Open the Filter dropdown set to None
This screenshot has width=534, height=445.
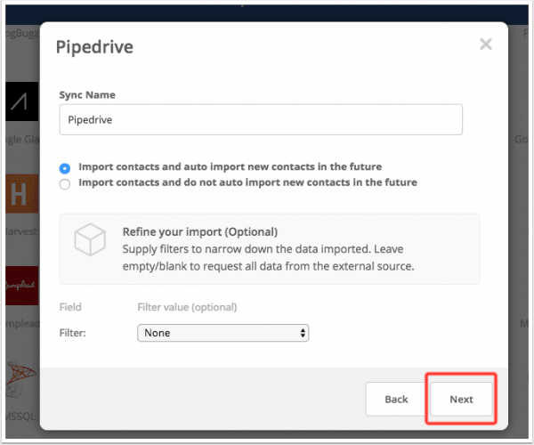pos(223,333)
